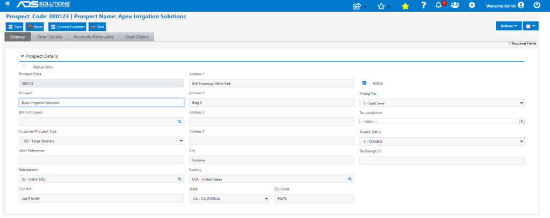Open the hamburger navigation menu

coord(8,4)
